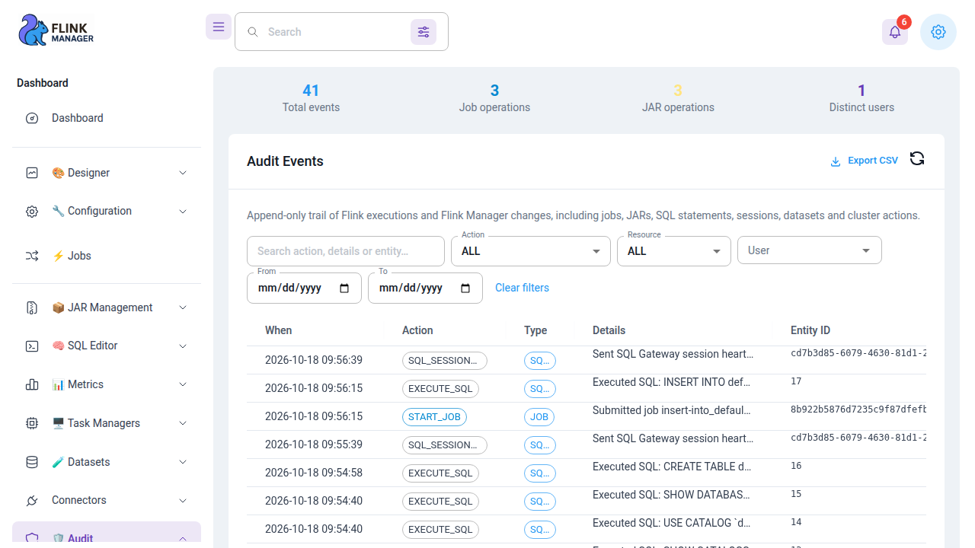Image resolution: width=975 pixels, height=548 pixels.
Task: Open the notifications bell
Action: click(x=895, y=32)
